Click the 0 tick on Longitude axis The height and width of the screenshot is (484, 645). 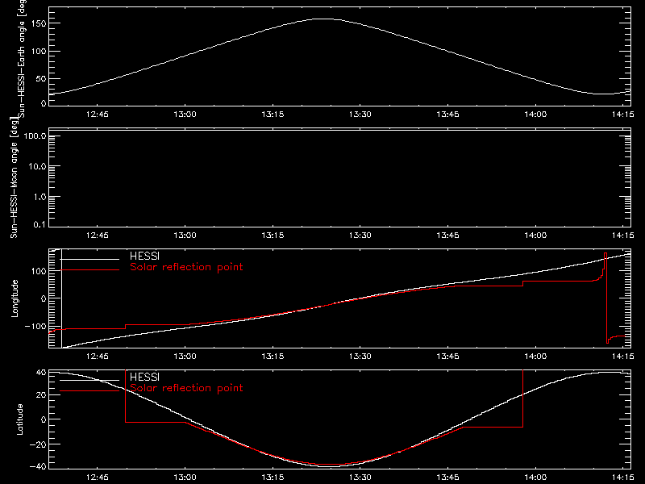(x=44, y=298)
